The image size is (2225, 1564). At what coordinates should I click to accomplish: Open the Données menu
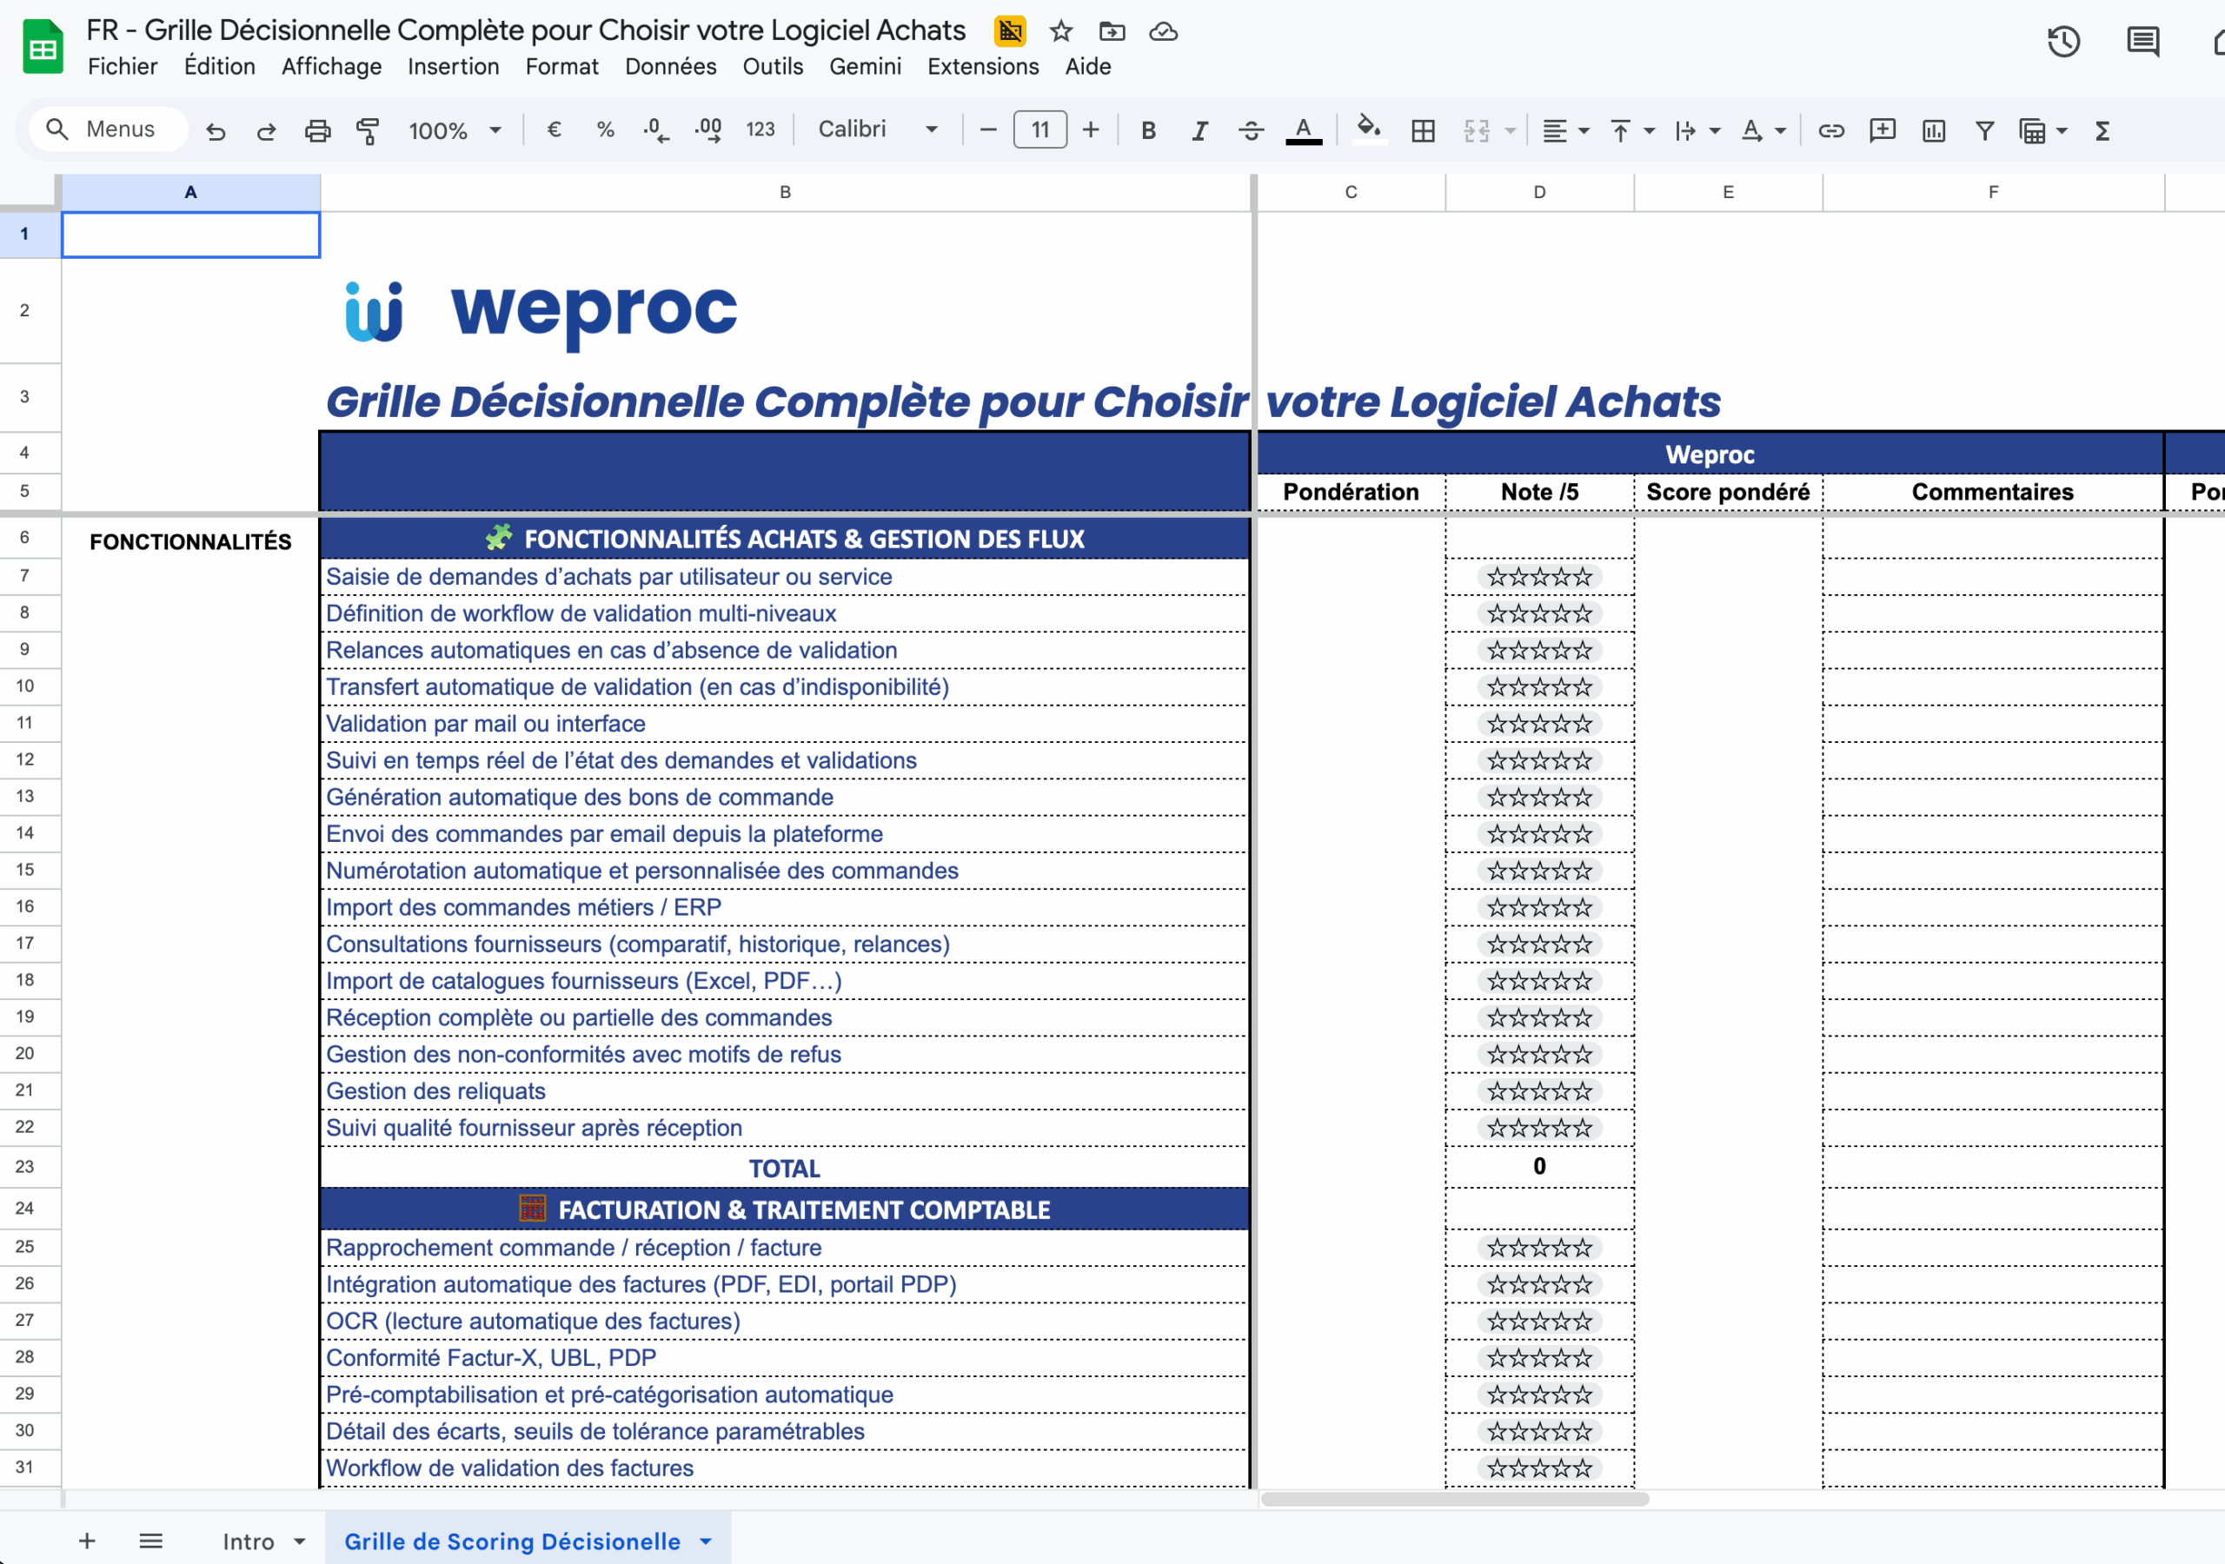(671, 67)
